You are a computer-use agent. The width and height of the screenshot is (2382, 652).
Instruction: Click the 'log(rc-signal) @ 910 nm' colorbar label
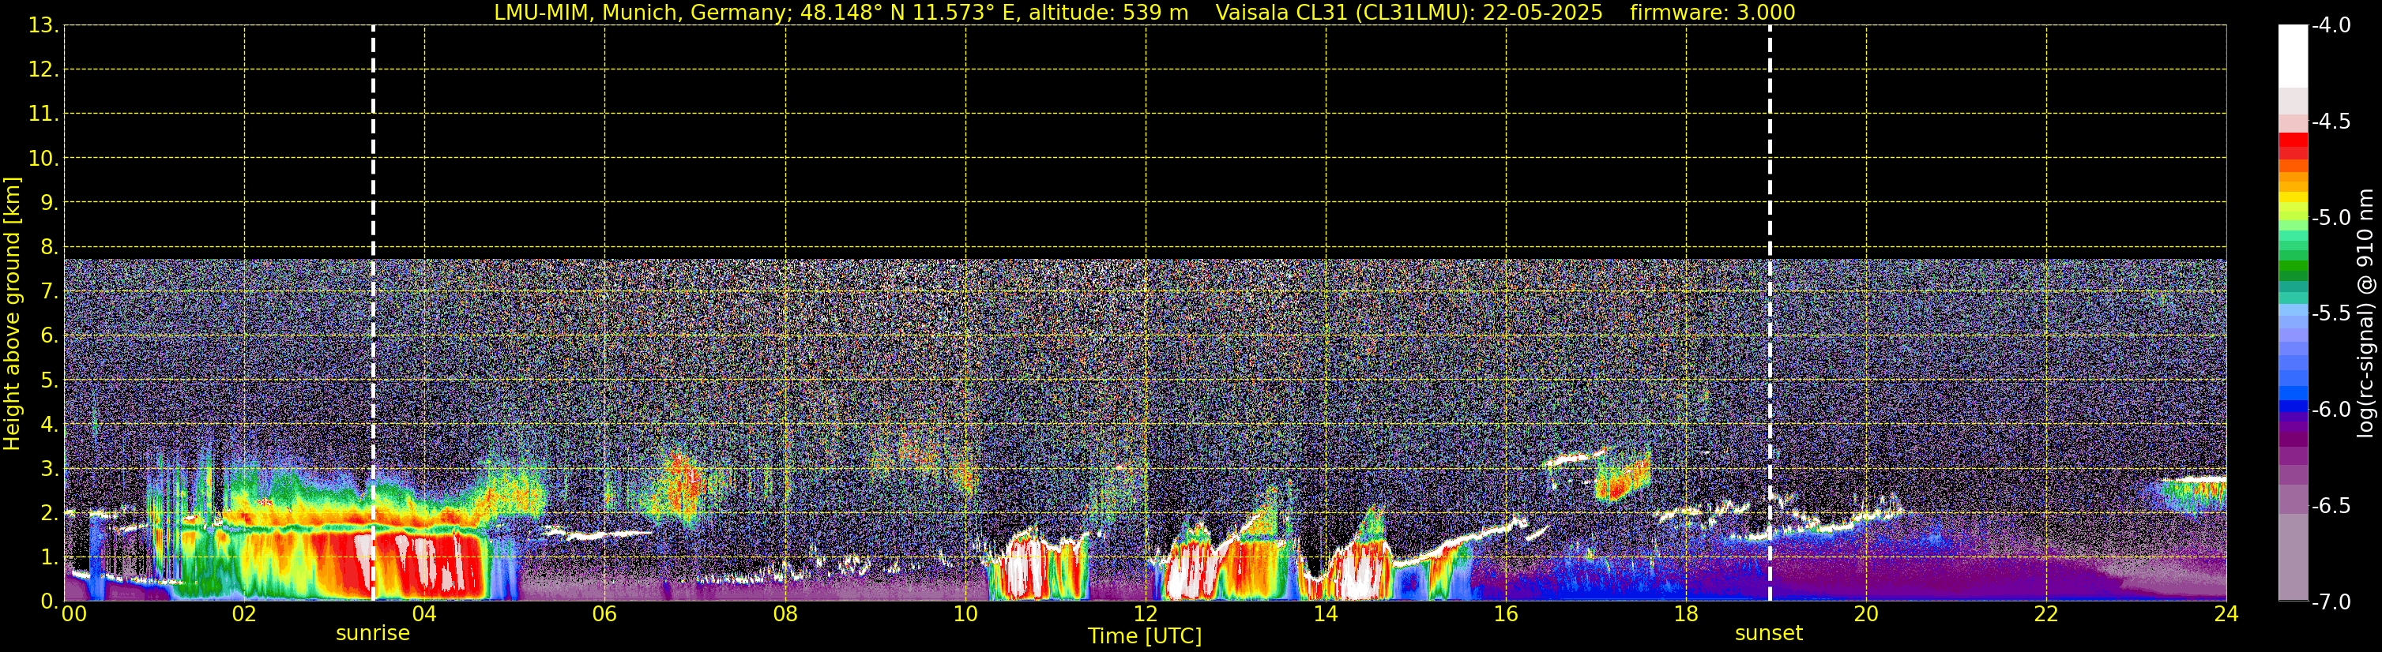[x=2365, y=313]
